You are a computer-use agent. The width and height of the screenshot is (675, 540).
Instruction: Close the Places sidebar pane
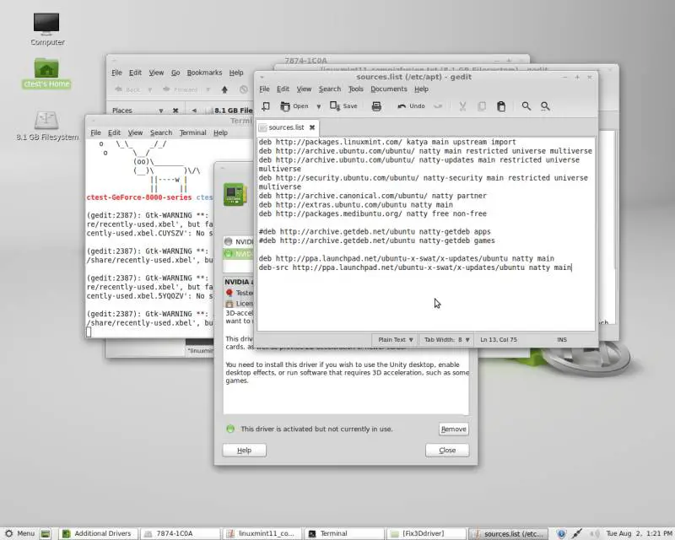[x=175, y=111]
